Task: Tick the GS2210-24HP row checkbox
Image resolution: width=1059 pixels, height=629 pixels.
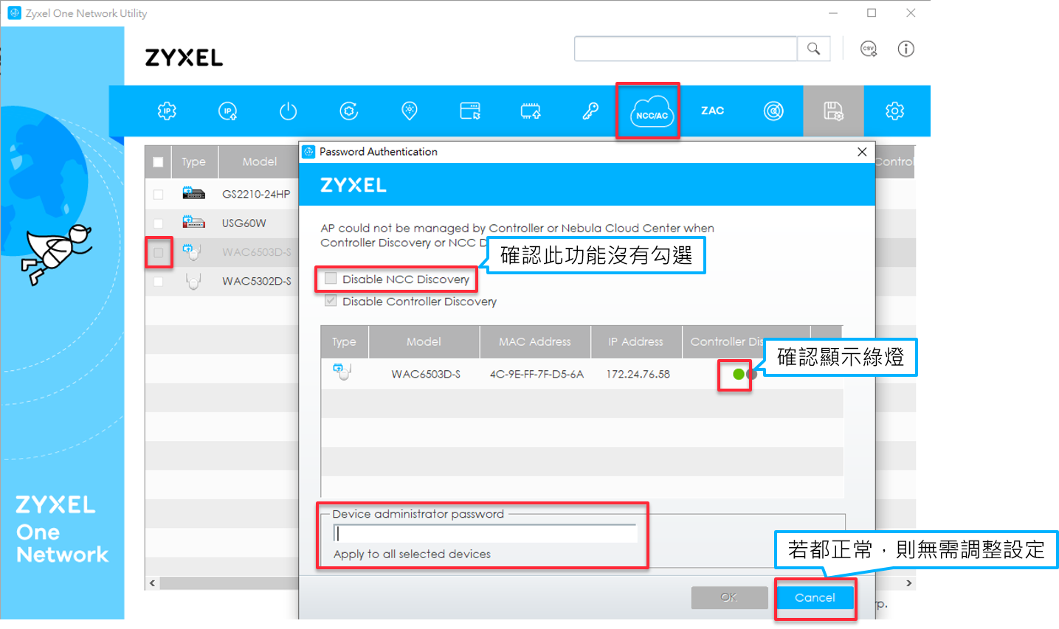Action: pos(158,195)
